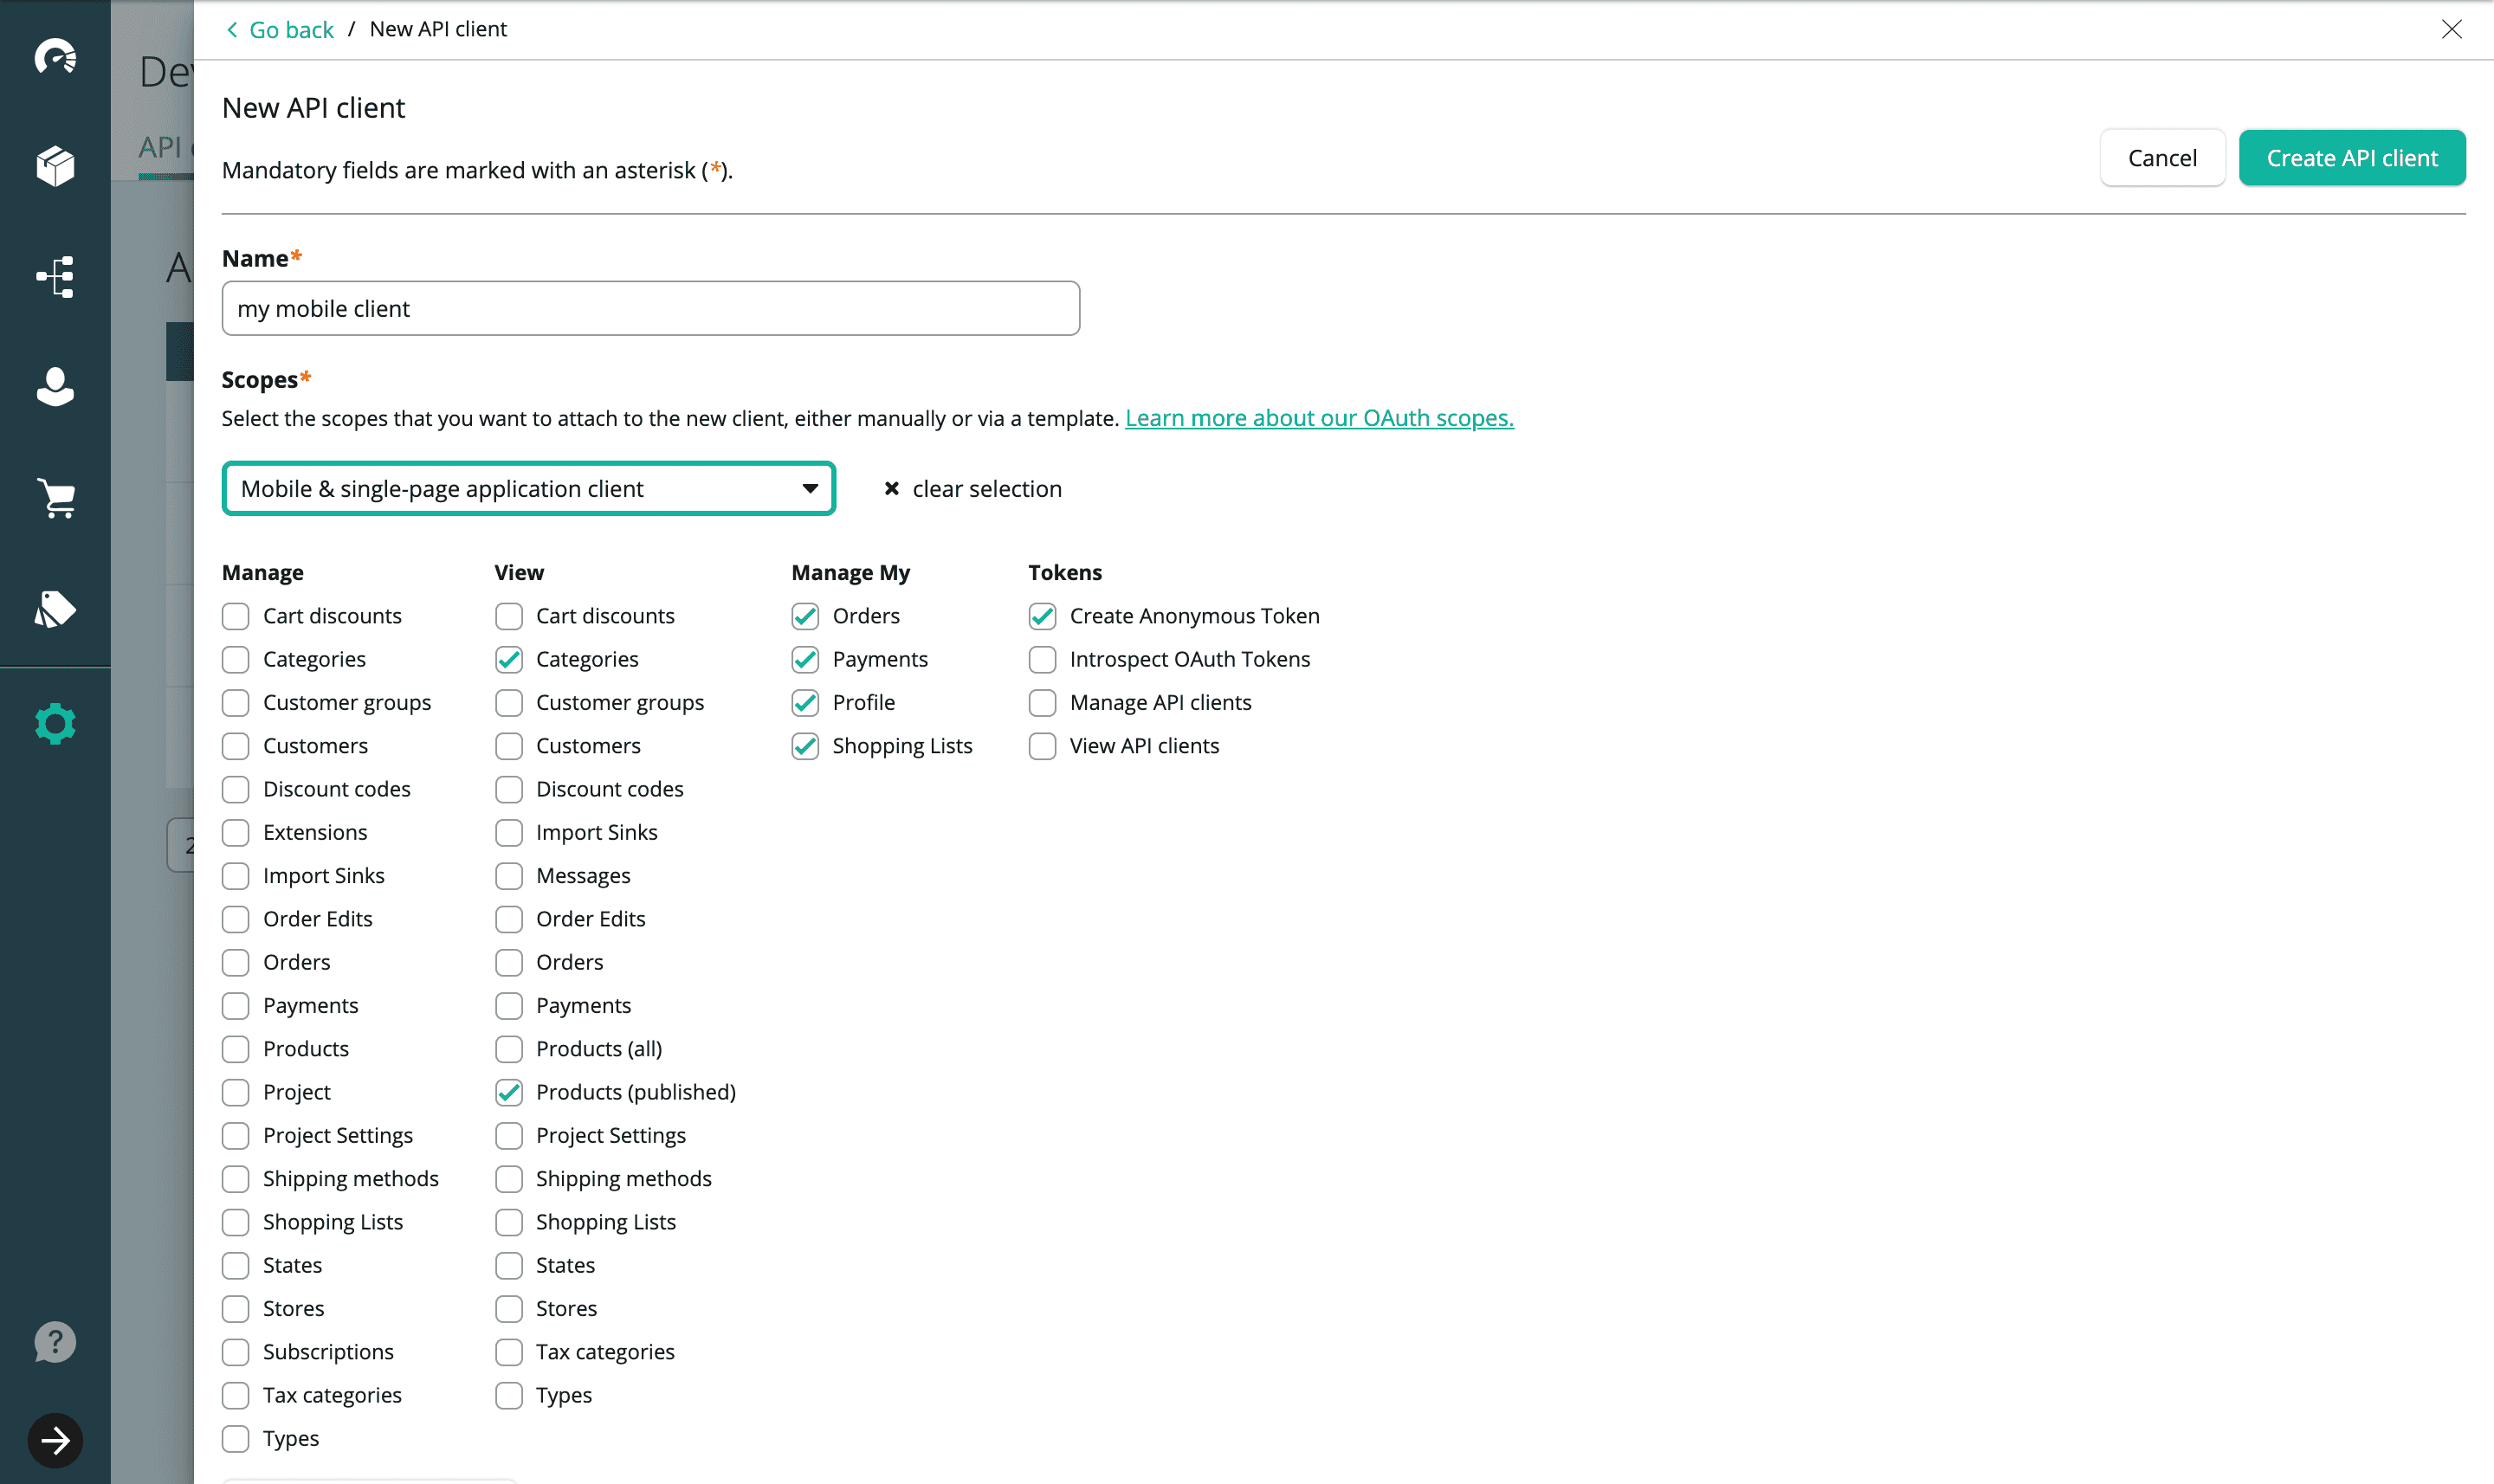Uncheck Manage My Shopping Lists
2494x1484 pixels.
pos(805,746)
